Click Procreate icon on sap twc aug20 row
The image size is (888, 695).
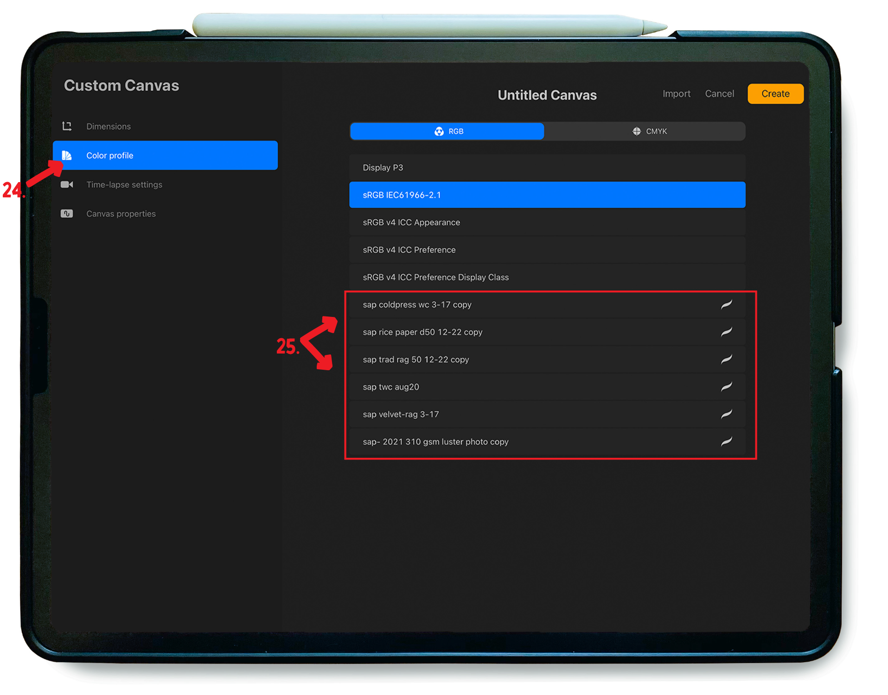point(726,386)
